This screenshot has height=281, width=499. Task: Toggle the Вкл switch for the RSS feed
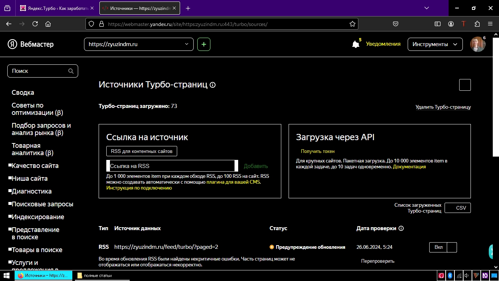coord(443,247)
